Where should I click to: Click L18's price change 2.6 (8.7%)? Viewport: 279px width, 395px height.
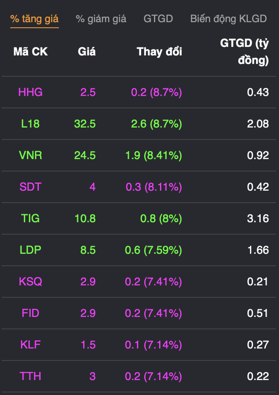156,124
